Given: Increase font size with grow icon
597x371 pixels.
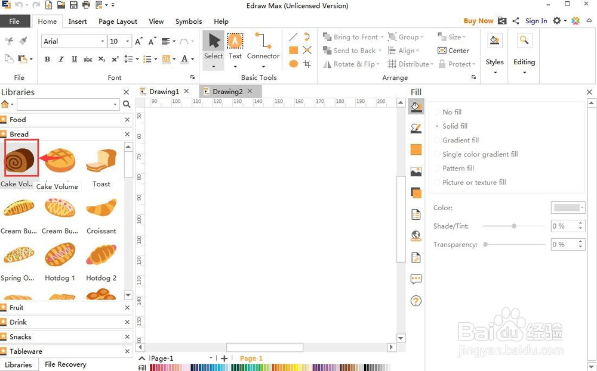Looking at the screenshot, I should (139, 41).
